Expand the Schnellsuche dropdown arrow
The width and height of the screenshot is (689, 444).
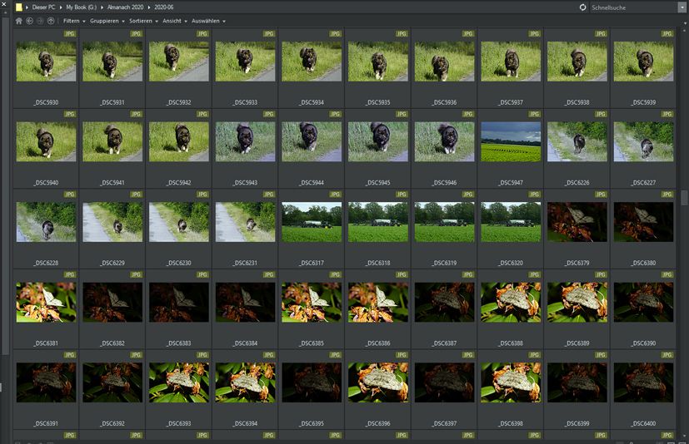682,7
